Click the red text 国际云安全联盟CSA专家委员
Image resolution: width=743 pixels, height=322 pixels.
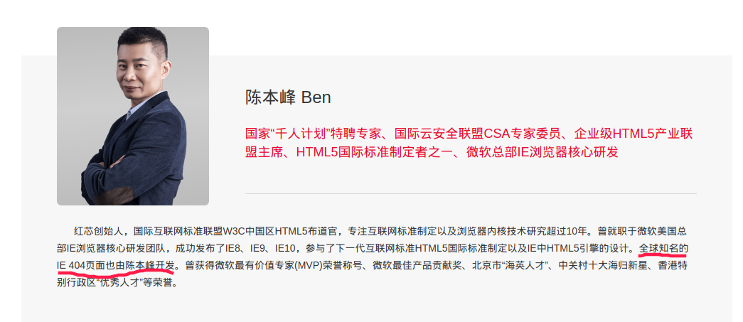[x=478, y=134]
